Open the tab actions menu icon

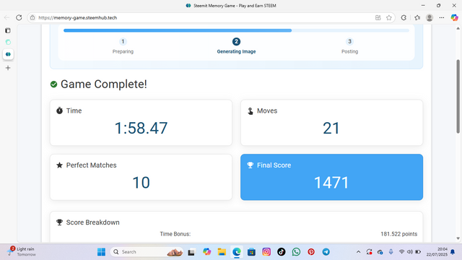pos(8,30)
